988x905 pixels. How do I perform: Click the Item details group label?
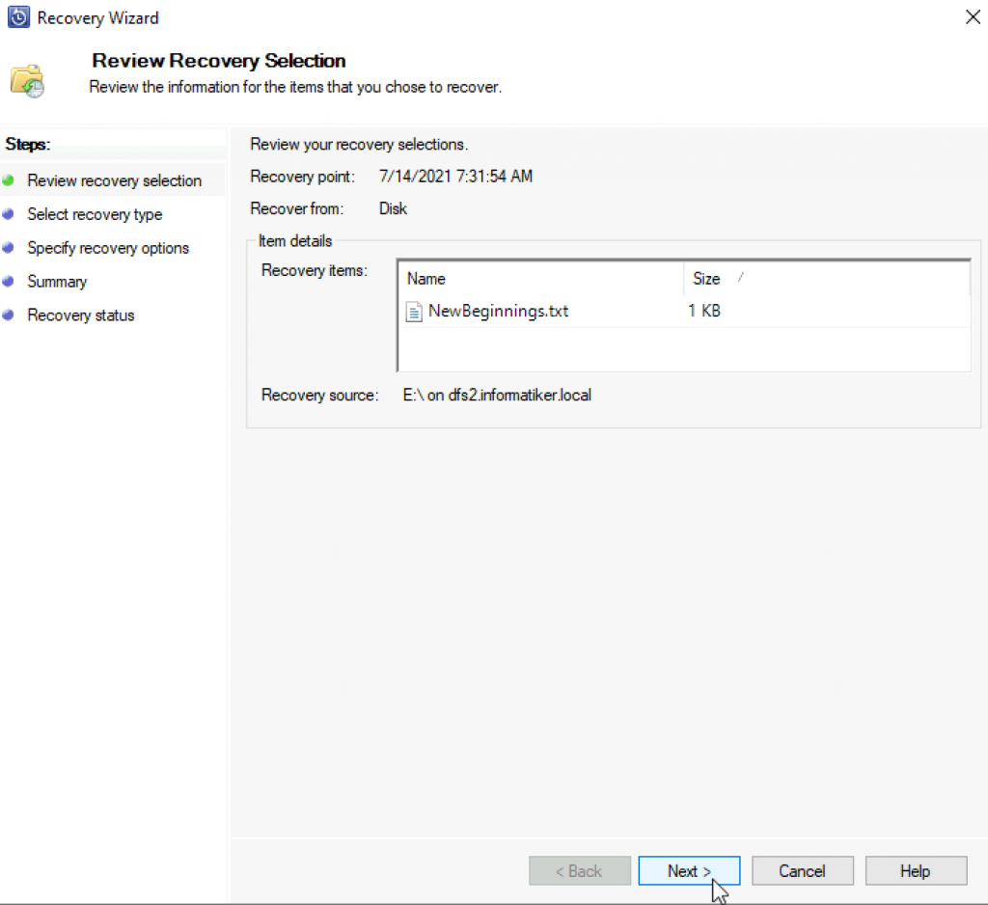(295, 241)
